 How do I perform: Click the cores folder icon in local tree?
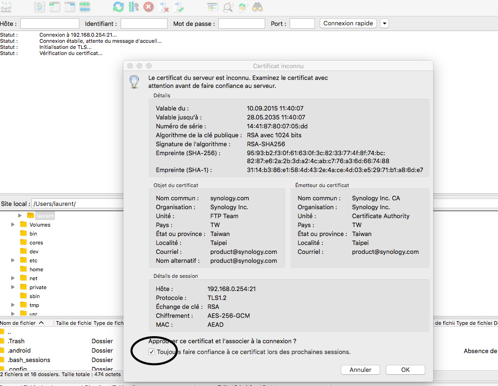[x=23, y=242]
